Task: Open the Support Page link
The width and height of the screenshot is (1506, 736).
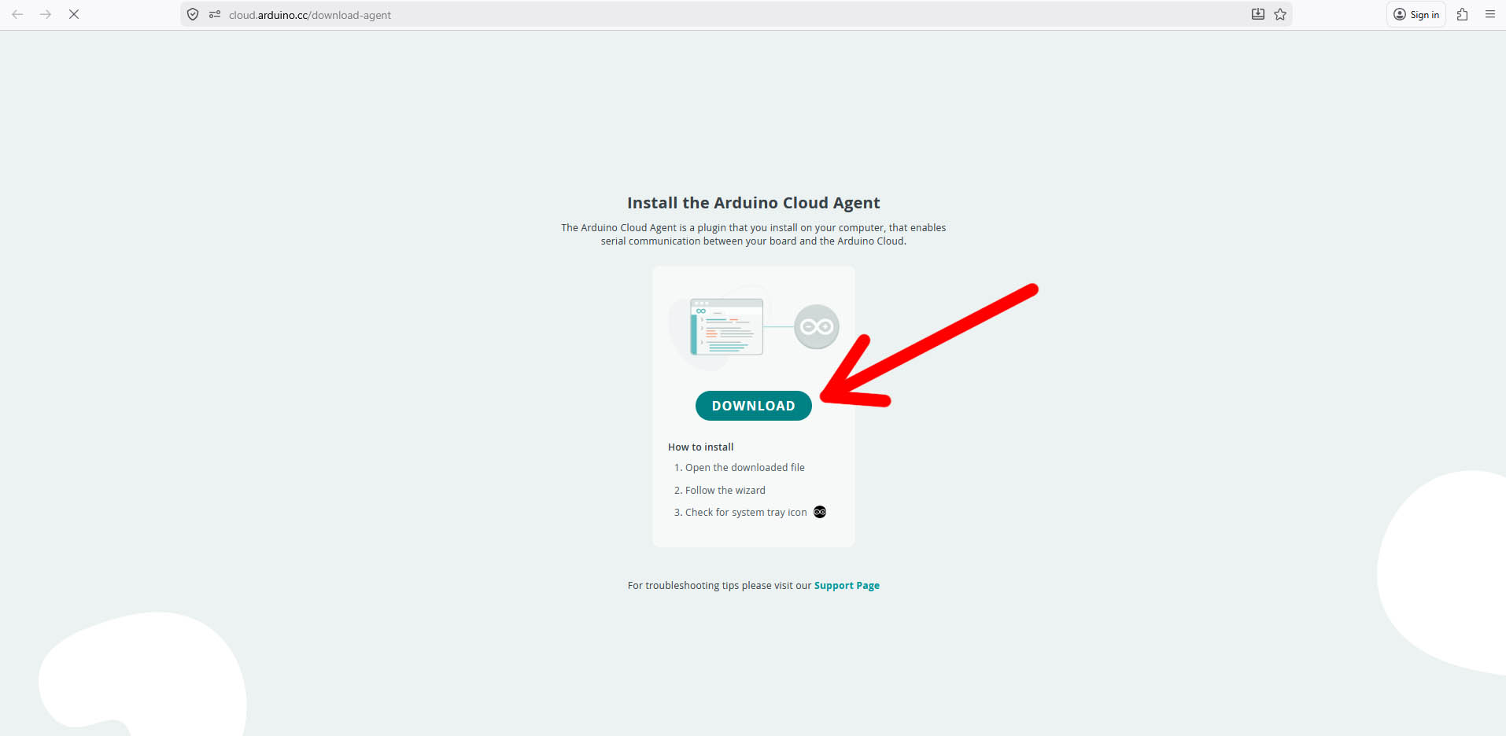Action: click(847, 586)
